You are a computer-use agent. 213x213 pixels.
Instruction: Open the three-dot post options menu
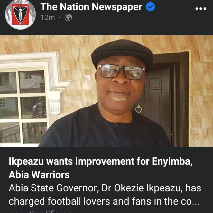pyautogui.click(x=201, y=9)
